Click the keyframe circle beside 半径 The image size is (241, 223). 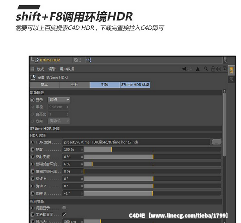(x=32, y=107)
